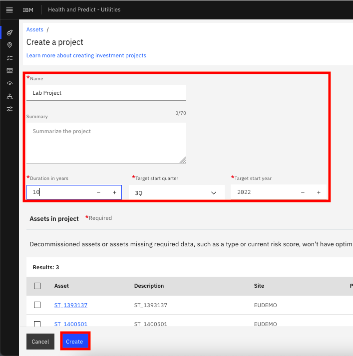353x356 pixels.
Task: Open the gauge dashboard sidebar icon
Action: (x=9, y=83)
